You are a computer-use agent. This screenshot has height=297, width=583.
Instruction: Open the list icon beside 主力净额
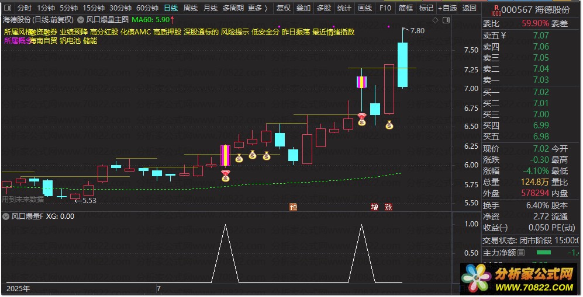521,253
